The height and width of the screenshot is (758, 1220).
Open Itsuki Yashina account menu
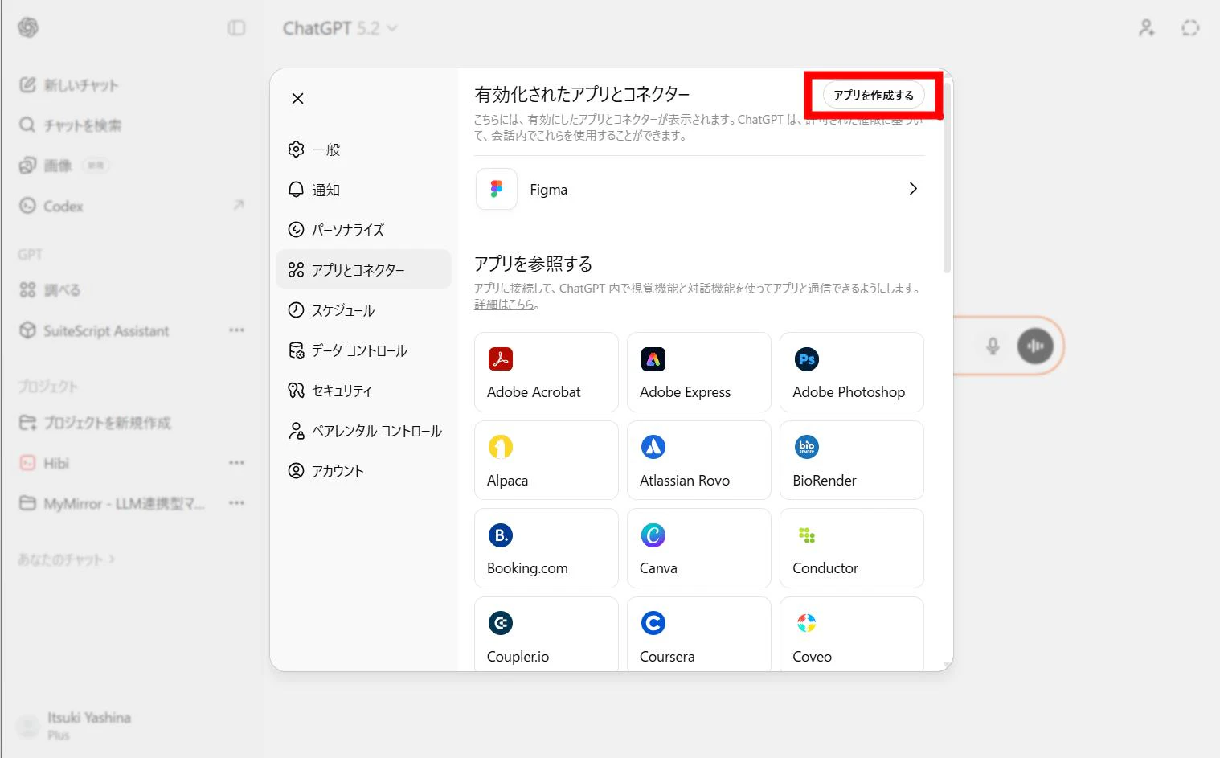point(75,725)
